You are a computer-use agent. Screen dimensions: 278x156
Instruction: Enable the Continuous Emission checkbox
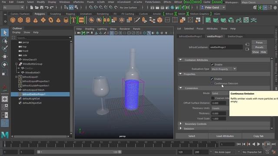tap(212, 83)
